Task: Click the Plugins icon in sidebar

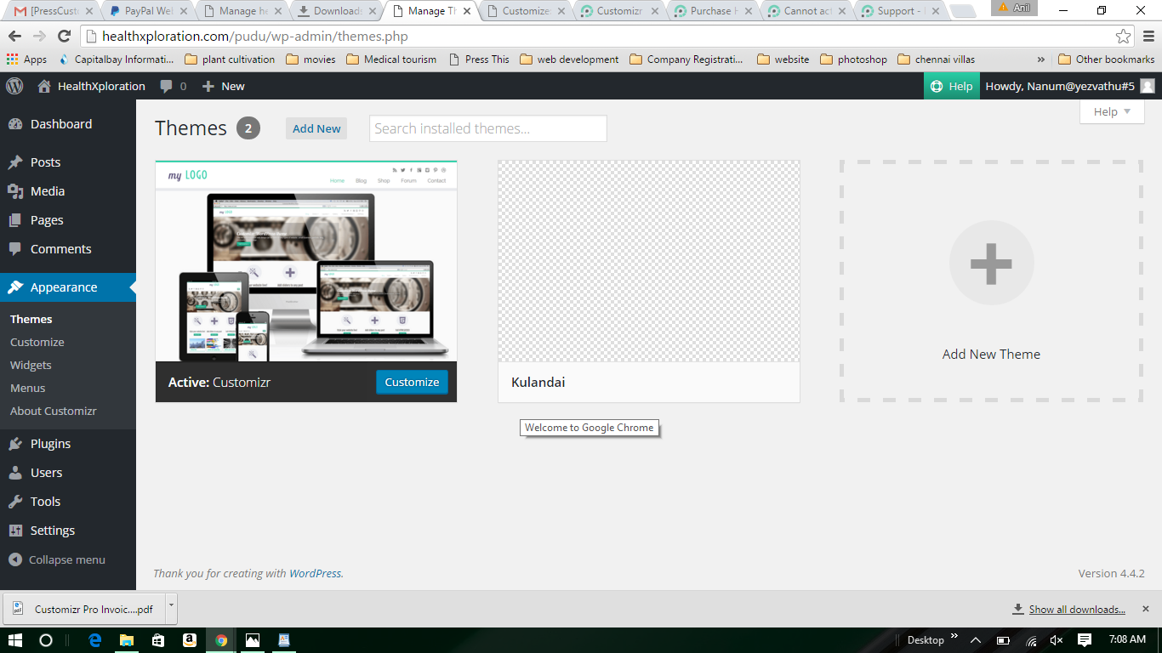Action: [x=15, y=444]
